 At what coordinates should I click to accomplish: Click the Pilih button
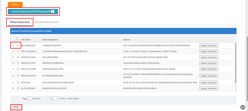16,107
